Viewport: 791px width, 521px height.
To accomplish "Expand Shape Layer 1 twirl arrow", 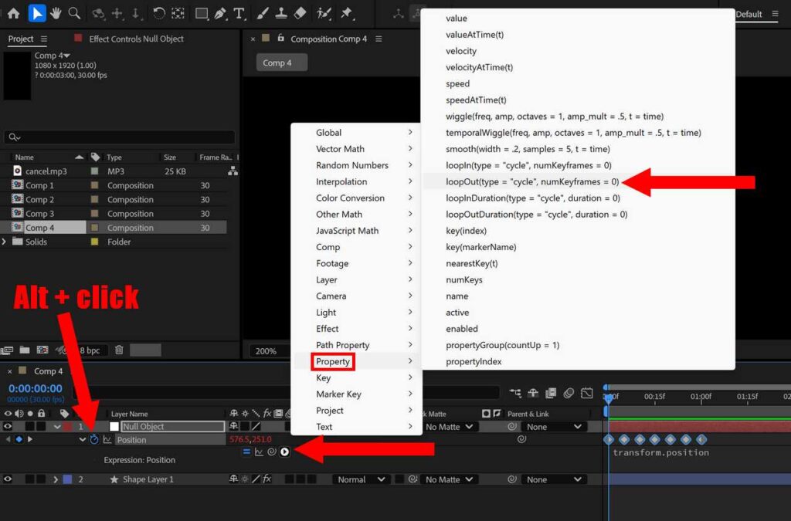I will pos(56,479).
